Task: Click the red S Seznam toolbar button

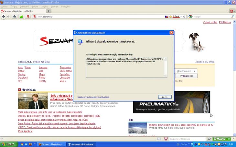Action: tap(28, 16)
